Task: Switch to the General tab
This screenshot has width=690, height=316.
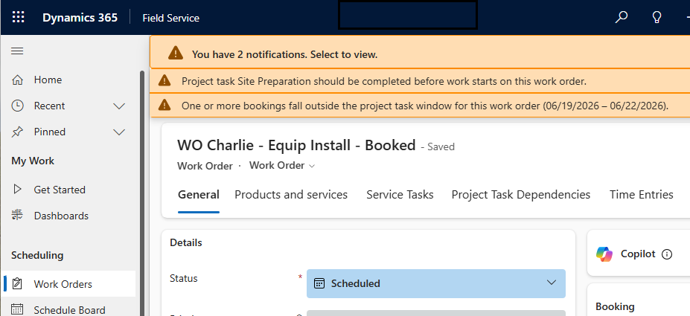Action: 199,195
